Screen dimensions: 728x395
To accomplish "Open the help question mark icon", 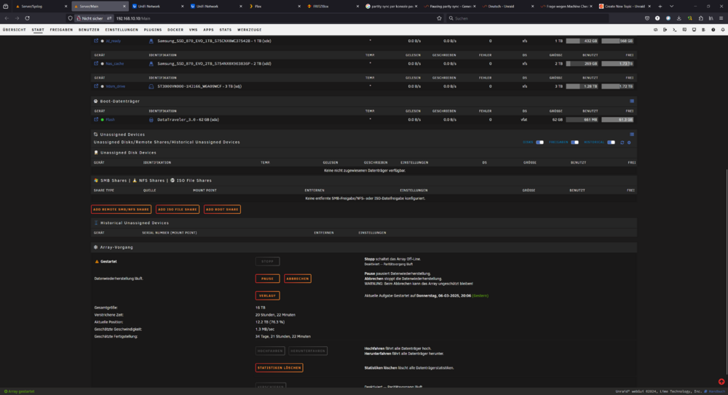I will point(713,30).
